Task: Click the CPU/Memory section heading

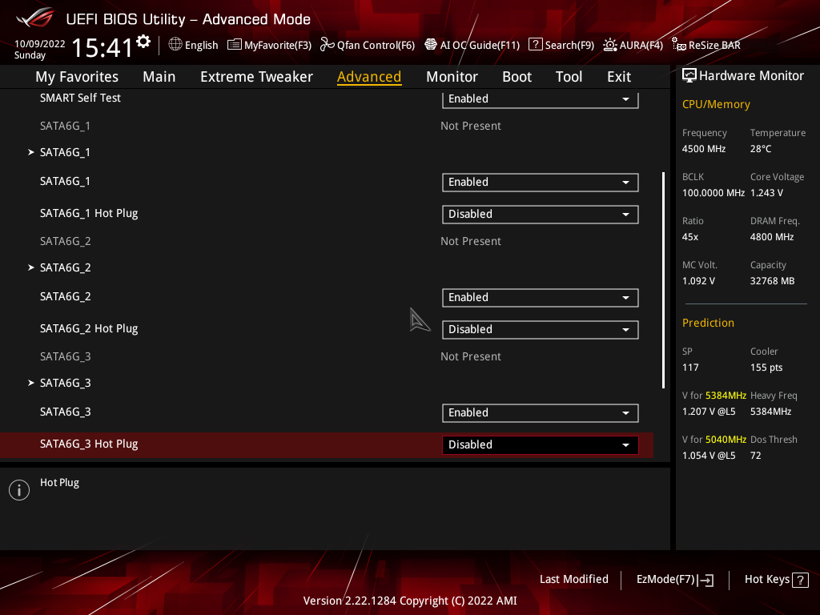Action: (x=716, y=105)
